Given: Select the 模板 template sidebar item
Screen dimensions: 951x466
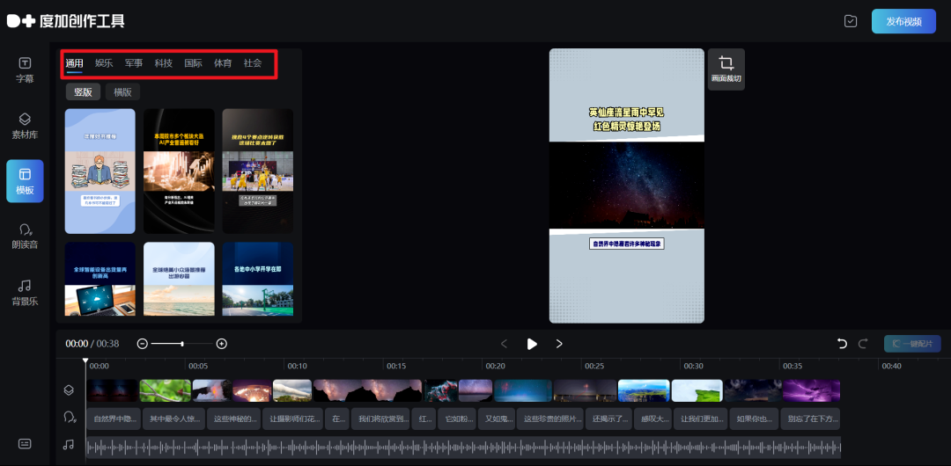Looking at the screenshot, I should point(25,181).
